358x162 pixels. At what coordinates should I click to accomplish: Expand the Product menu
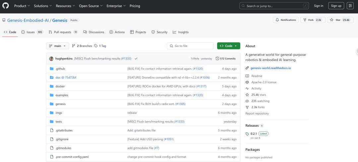point(22,6)
